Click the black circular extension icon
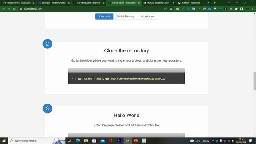Viewport: 256px width, 144px height. tap(226, 9)
